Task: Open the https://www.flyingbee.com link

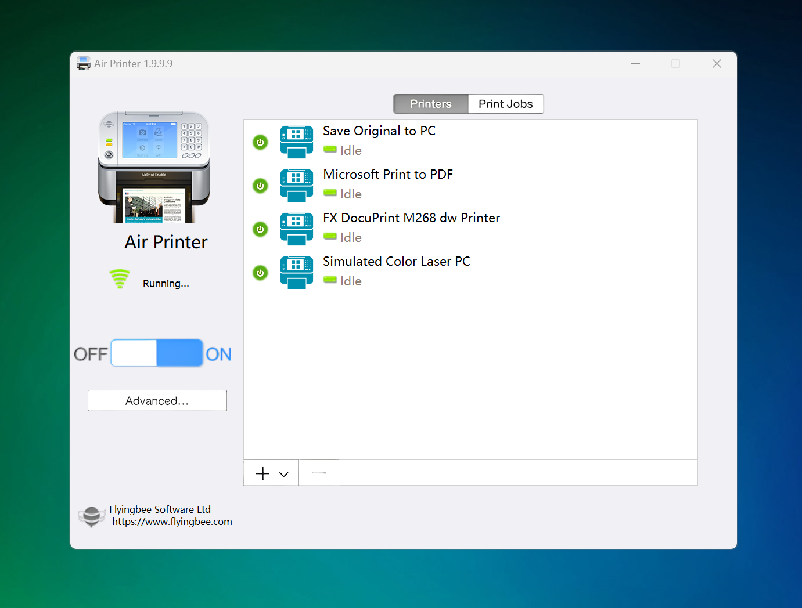Action: pyautogui.click(x=172, y=522)
